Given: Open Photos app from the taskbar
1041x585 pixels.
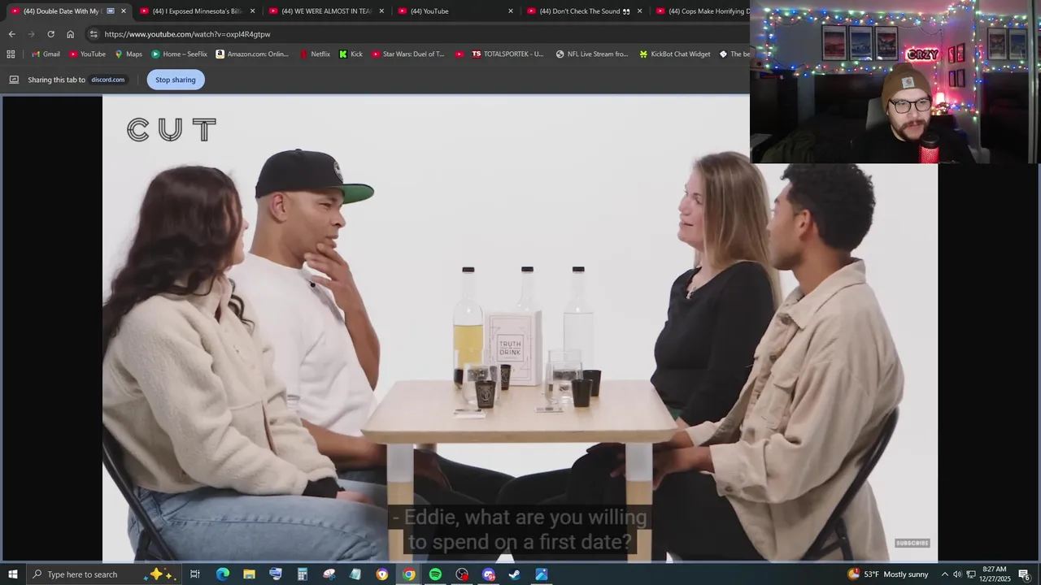Looking at the screenshot, I should pyautogui.click(x=542, y=574).
